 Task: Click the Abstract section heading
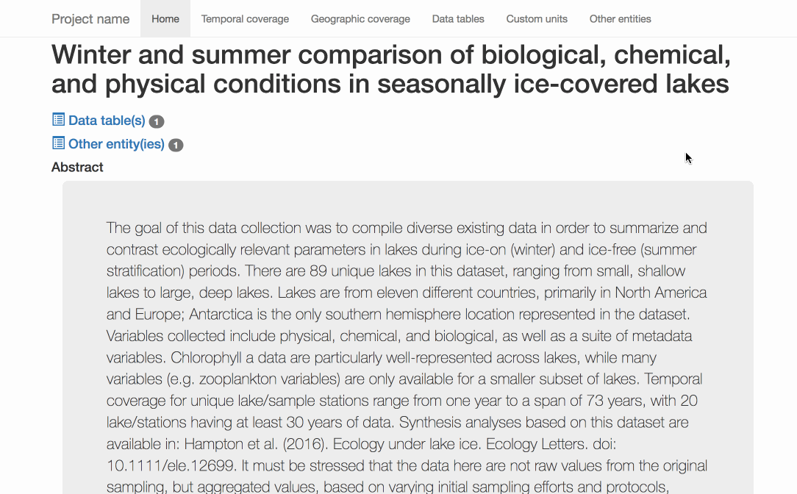click(77, 167)
